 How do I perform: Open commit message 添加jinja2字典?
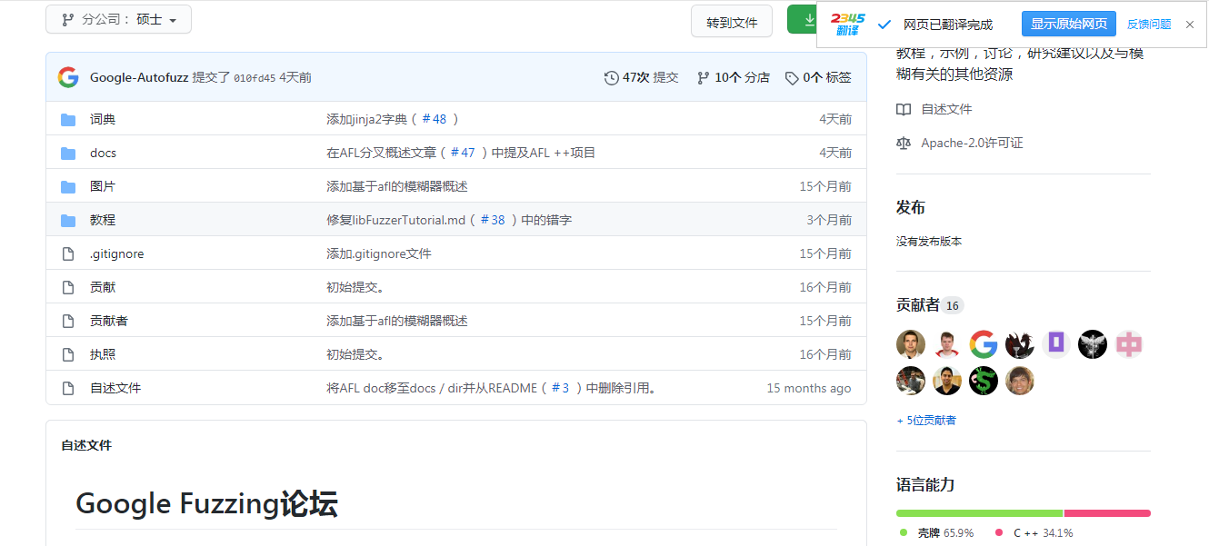tap(366, 119)
